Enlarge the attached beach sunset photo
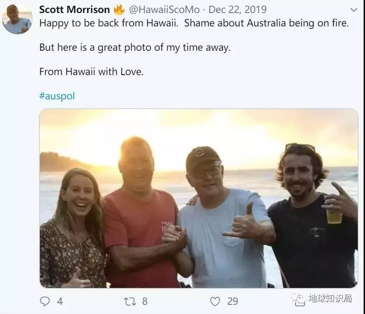The image size is (365, 314). [199, 199]
